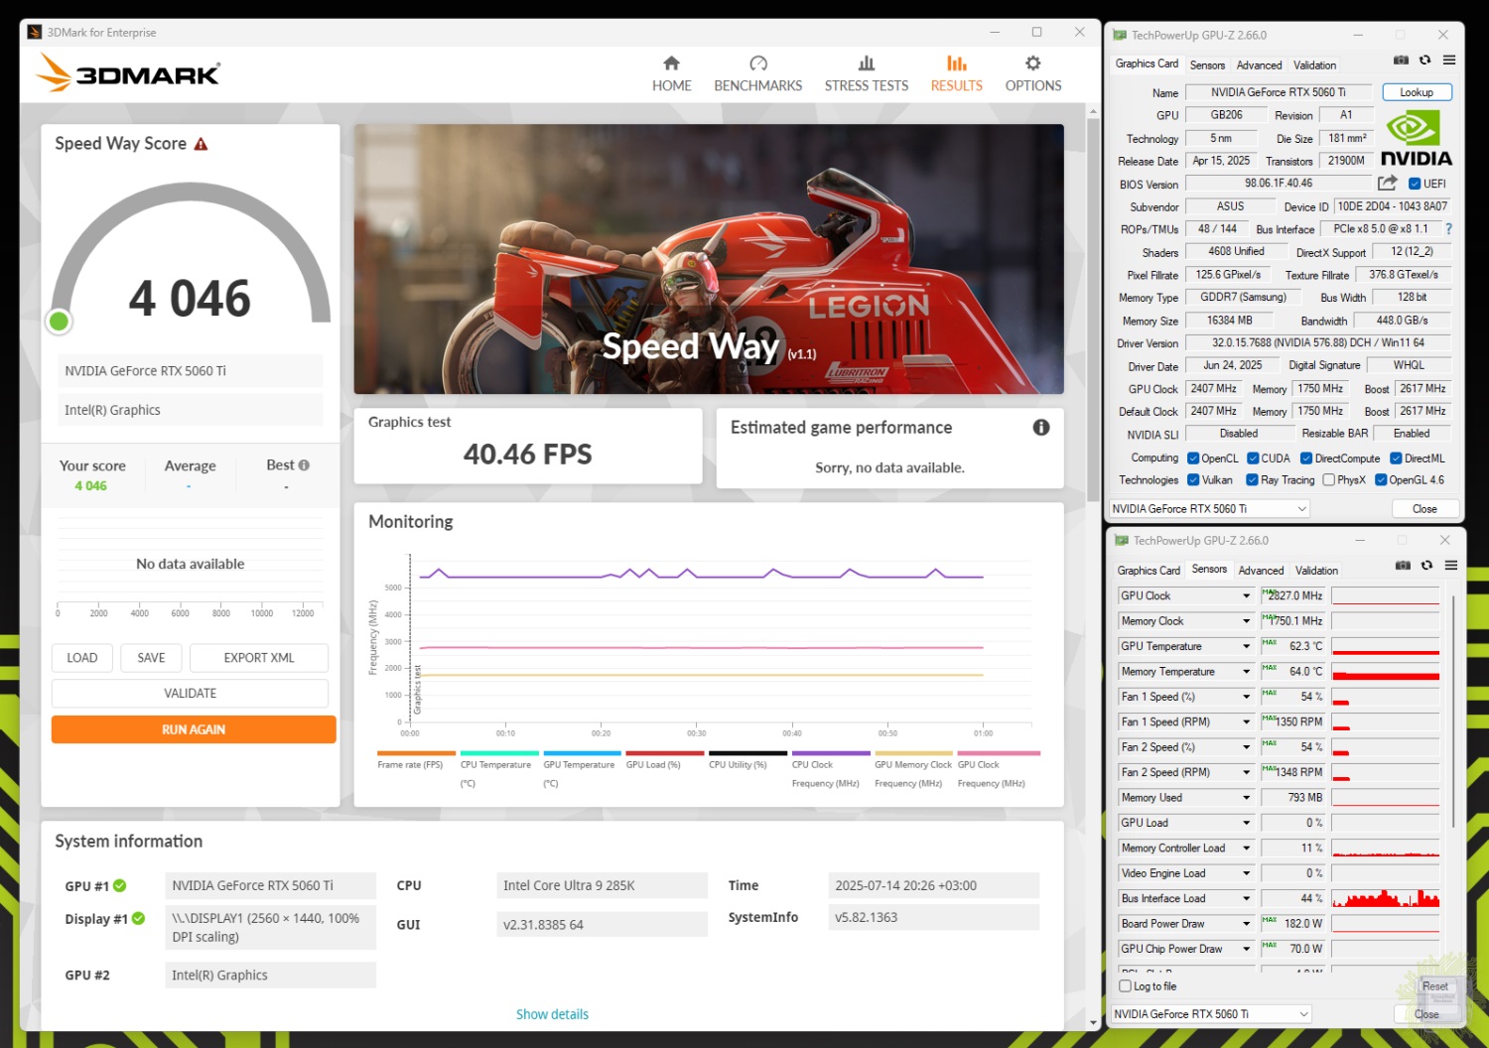Click the 3DMark vertical scrollbar

coord(1093,310)
